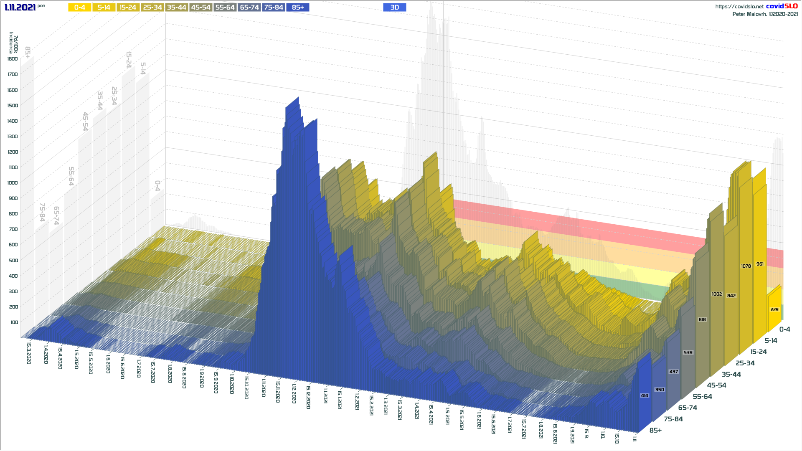The height and width of the screenshot is (451, 802).
Task: Toggle the 25-34 age group filter
Action: 152,7
